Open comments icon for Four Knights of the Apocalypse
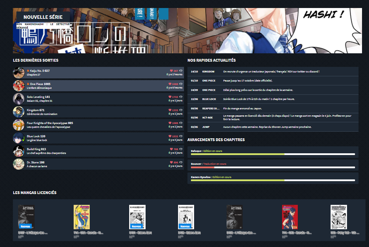369x247 pixels. [181, 123]
